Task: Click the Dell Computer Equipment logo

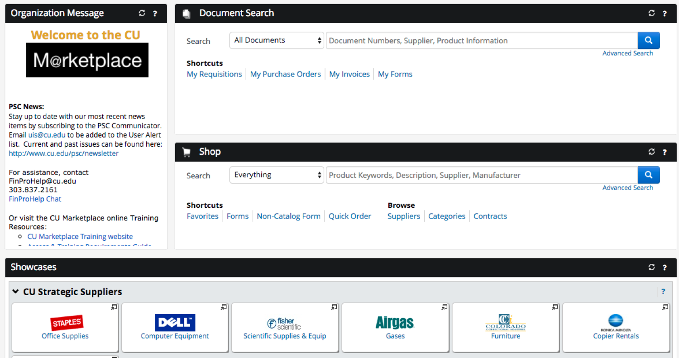Action: [x=175, y=323]
